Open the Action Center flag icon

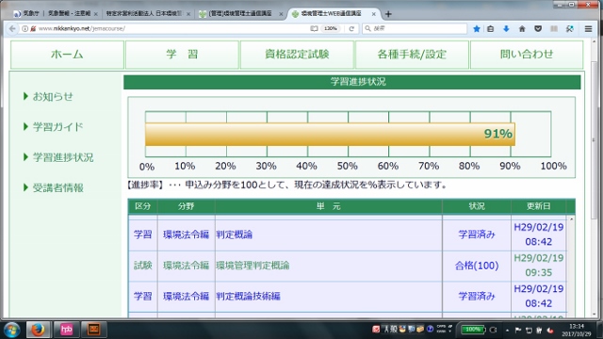pos(517,331)
